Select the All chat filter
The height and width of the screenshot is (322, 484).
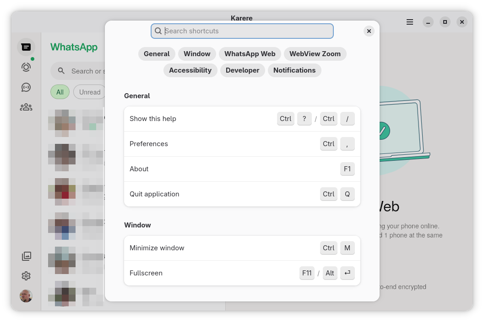tap(60, 92)
